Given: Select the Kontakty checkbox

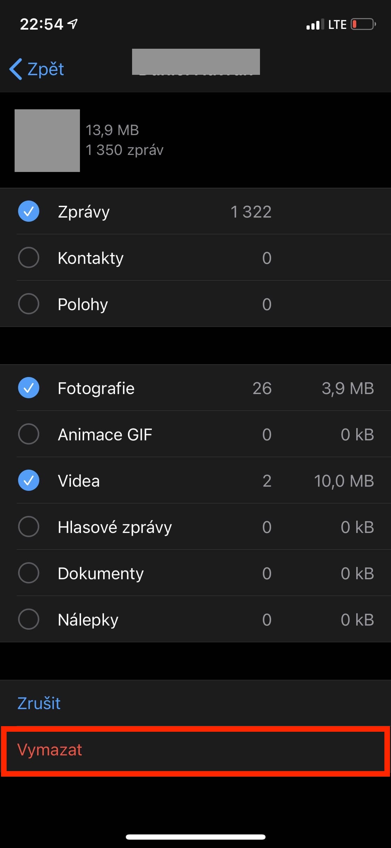Looking at the screenshot, I should pos(28,258).
